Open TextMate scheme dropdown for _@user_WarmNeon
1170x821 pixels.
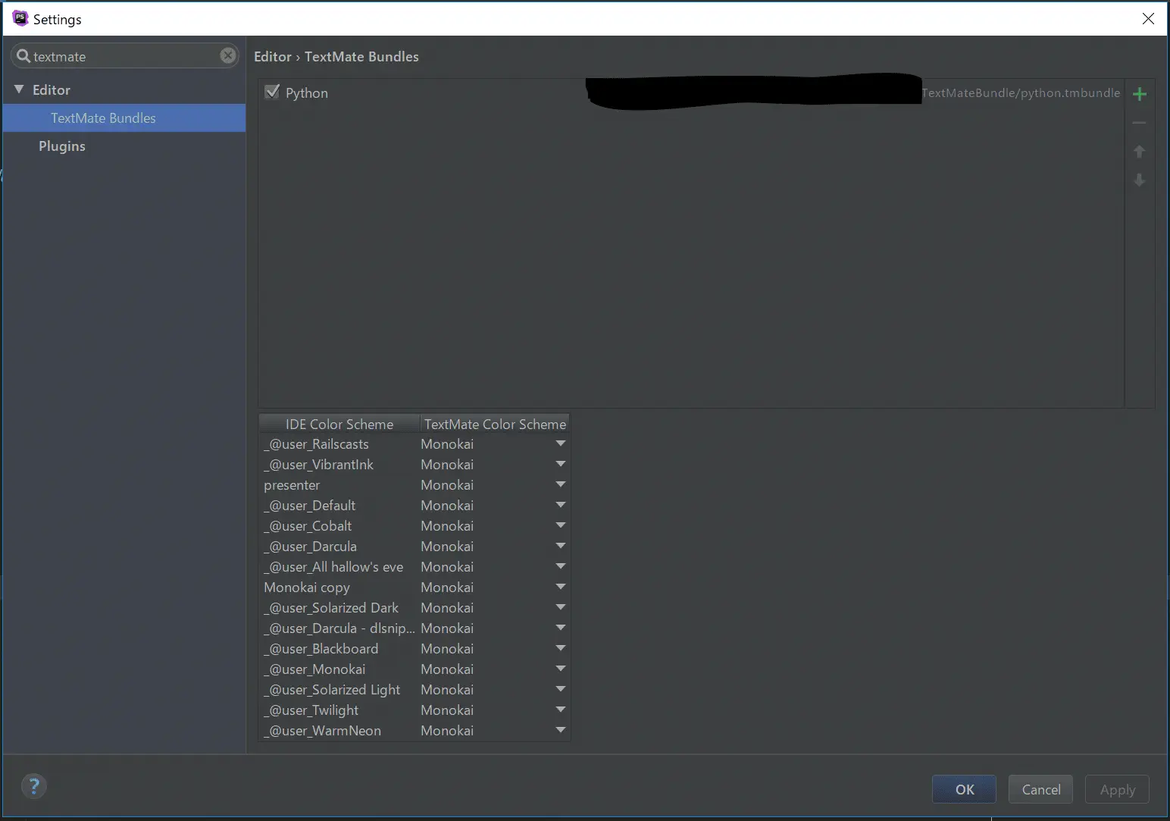click(x=560, y=730)
